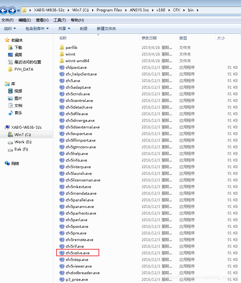Click the Forward navigation arrow
Viewport: 241px width, 283px height.
pos(12,10)
